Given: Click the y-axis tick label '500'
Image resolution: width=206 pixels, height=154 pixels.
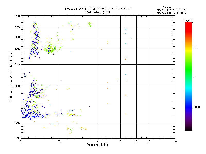Looking at the screenshot, I should click(x=17, y=37).
